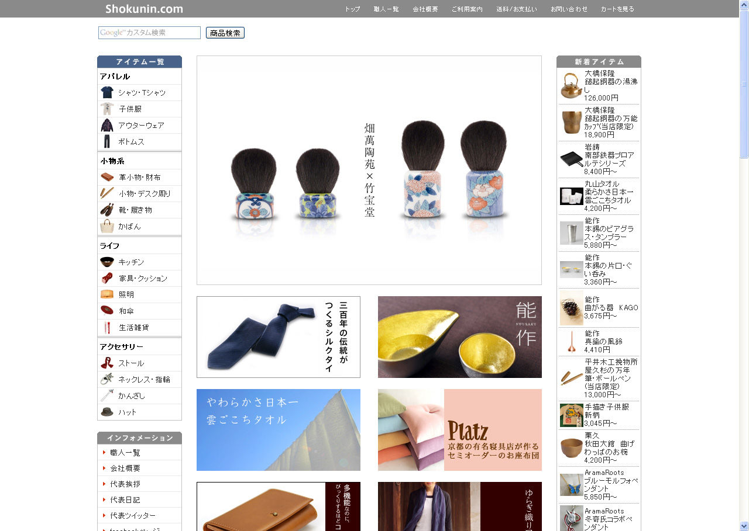Open the 代表日記 information link
The image size is (749, 531).
tap(125, 500)
